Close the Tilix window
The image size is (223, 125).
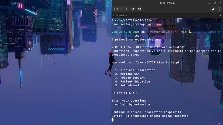pos(220,3)
